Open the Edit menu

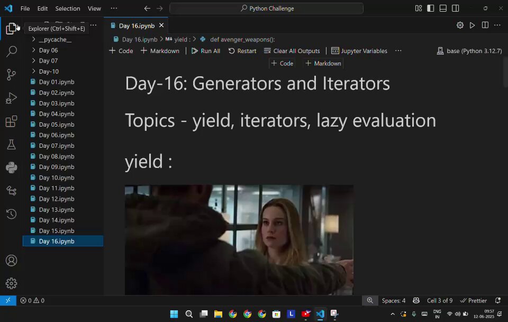[x=42, y=8]
